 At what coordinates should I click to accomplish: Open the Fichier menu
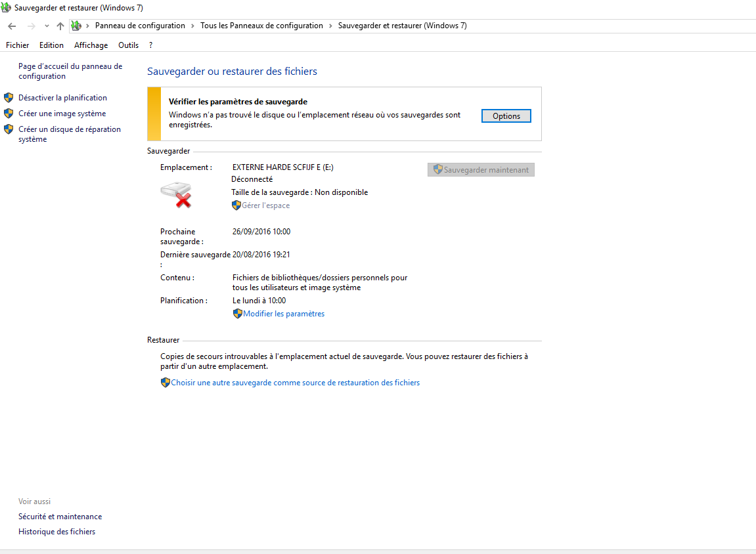coord(17,45)
